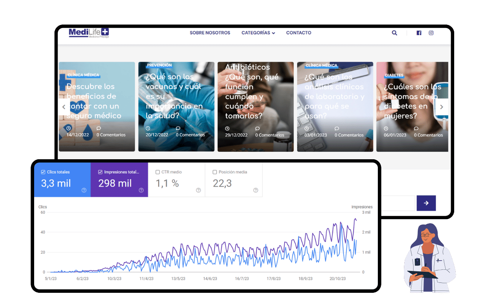Uncheck the Clics totales checkbox
The height and width of the screenshot is (307, 491).
[43, 172]
